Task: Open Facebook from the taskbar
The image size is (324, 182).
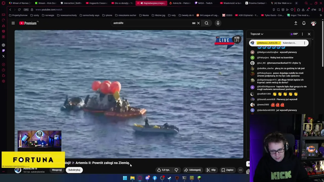Action: click(x=155, y=178)
